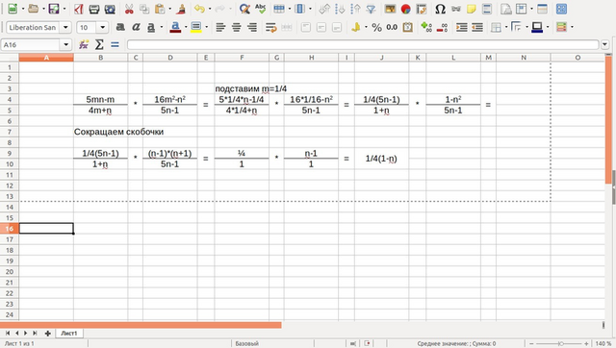This screenshot has height=348, width=616.
Task: Click the add new sheet button
Action: (47, 333)
